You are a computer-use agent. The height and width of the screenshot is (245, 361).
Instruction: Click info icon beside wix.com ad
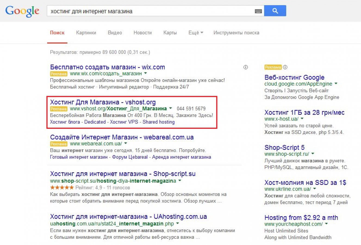246,67
